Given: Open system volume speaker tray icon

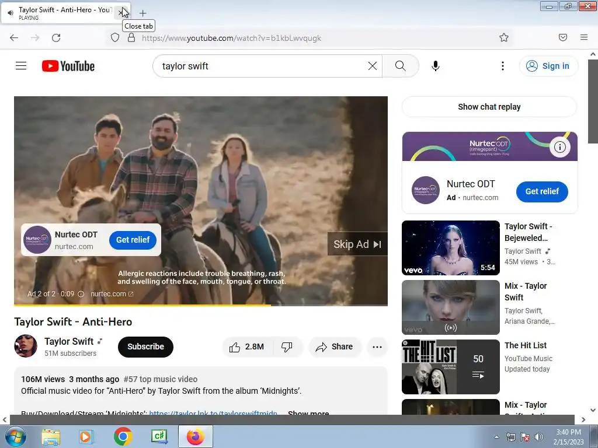Looking at the screenshot, I should [538, 437].
